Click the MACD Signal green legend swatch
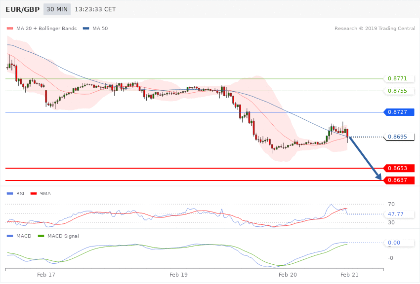420x284 pixels. click(41, 236)
